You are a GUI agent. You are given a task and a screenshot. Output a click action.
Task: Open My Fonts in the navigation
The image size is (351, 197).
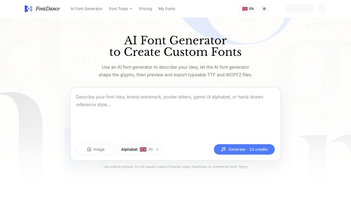(x=167, y=9)
